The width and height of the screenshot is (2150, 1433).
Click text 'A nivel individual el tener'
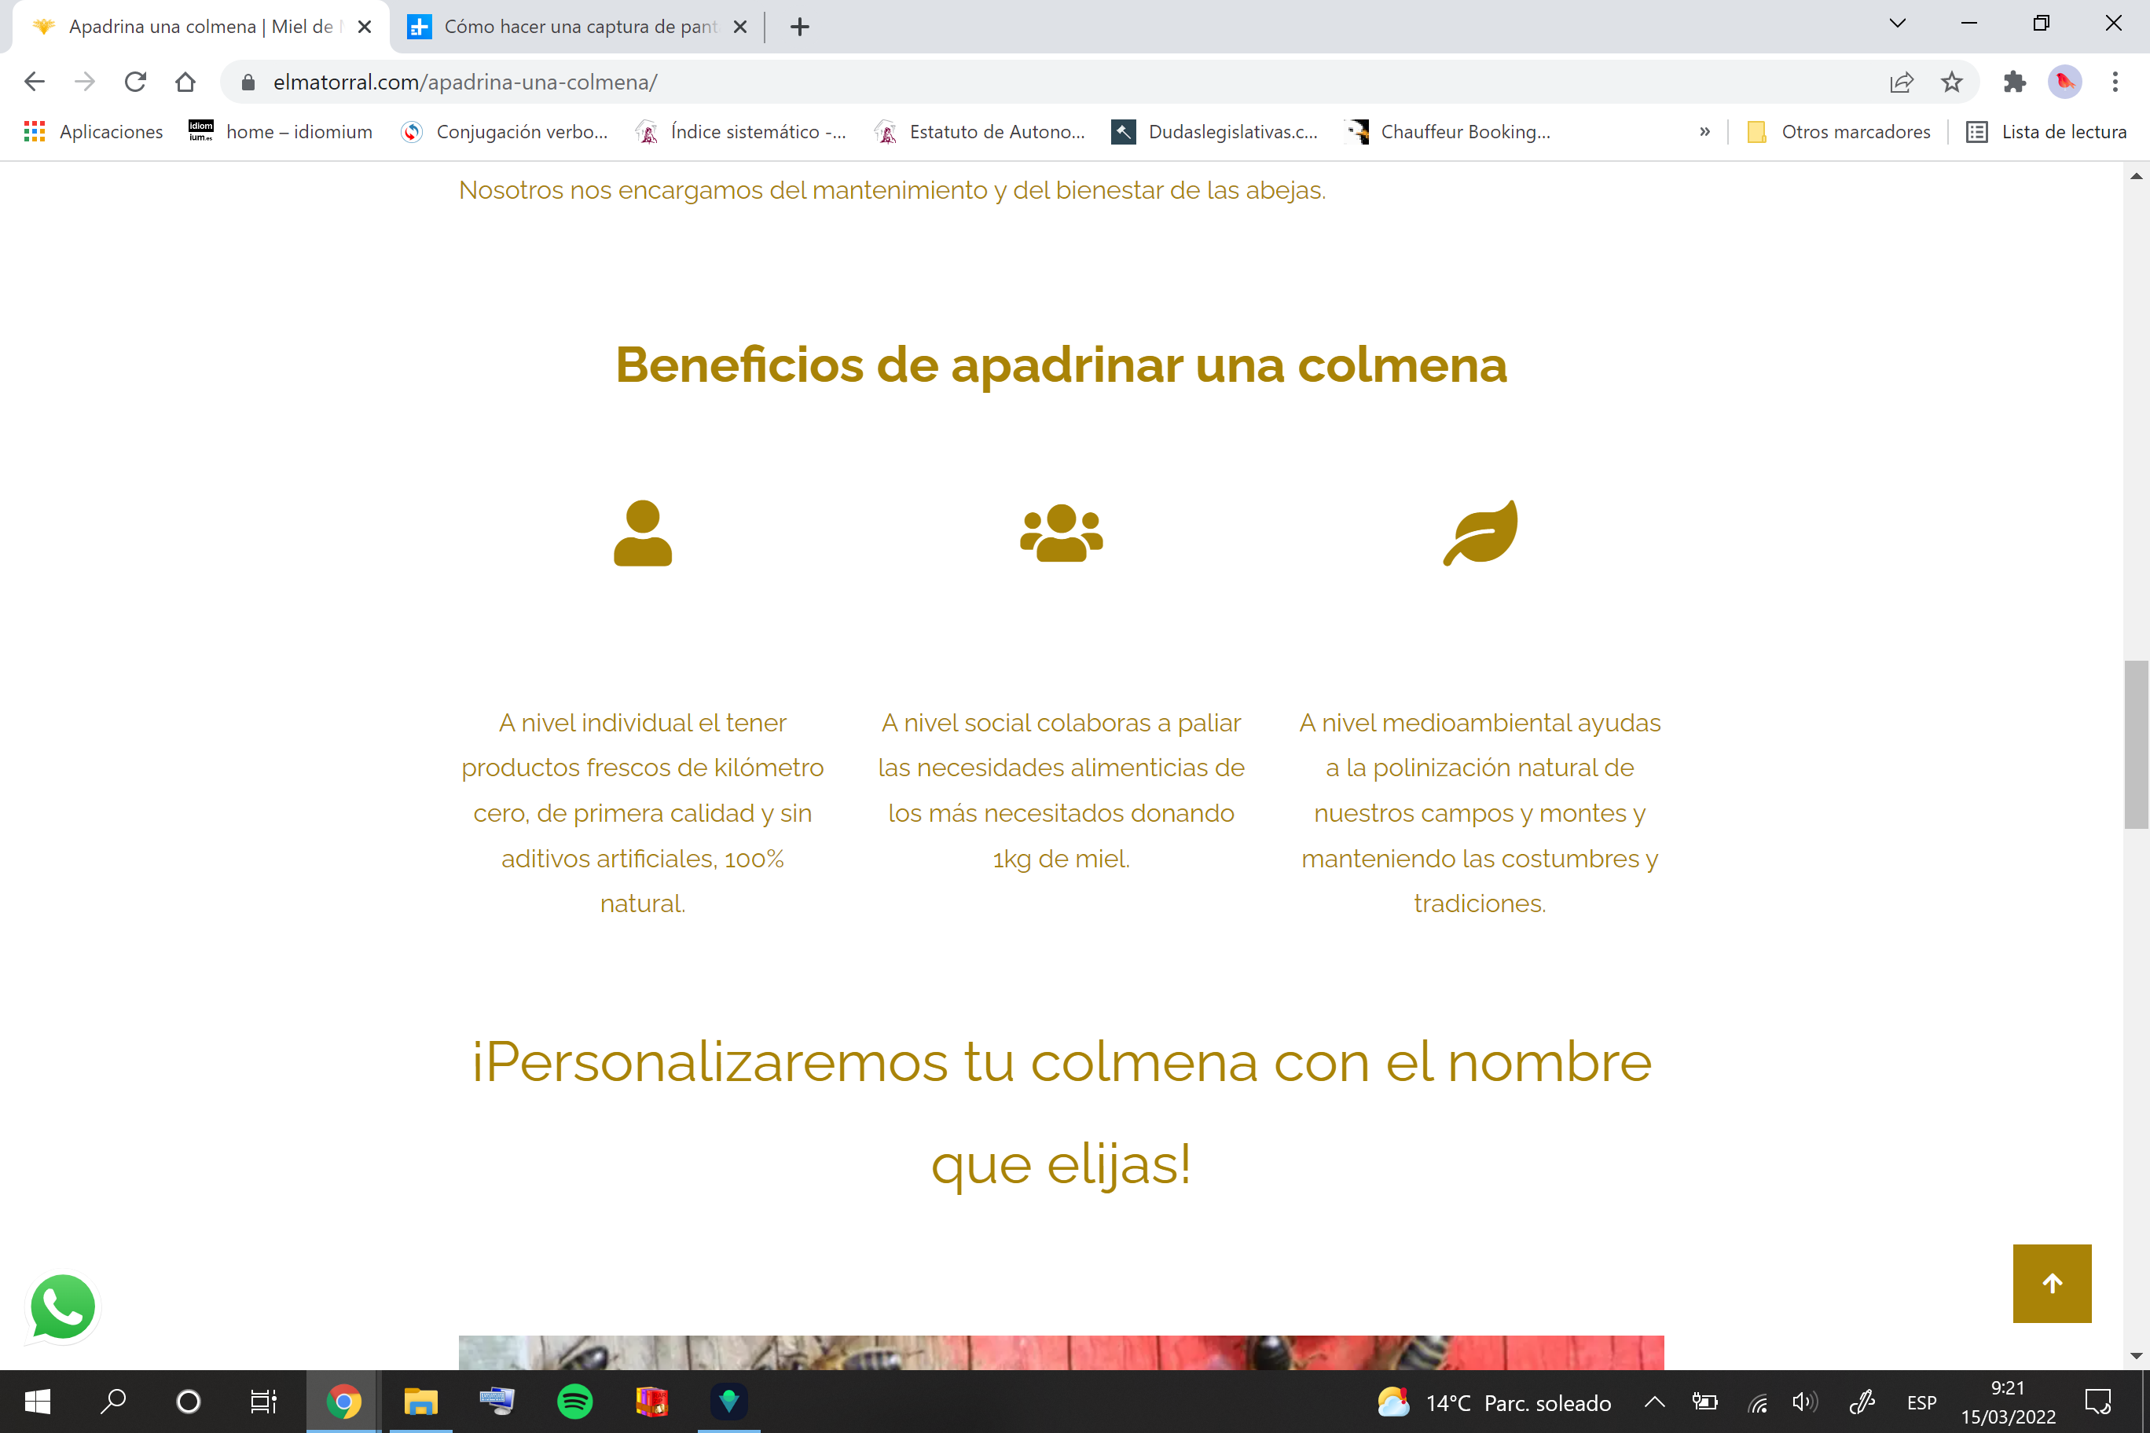[643, 723]
